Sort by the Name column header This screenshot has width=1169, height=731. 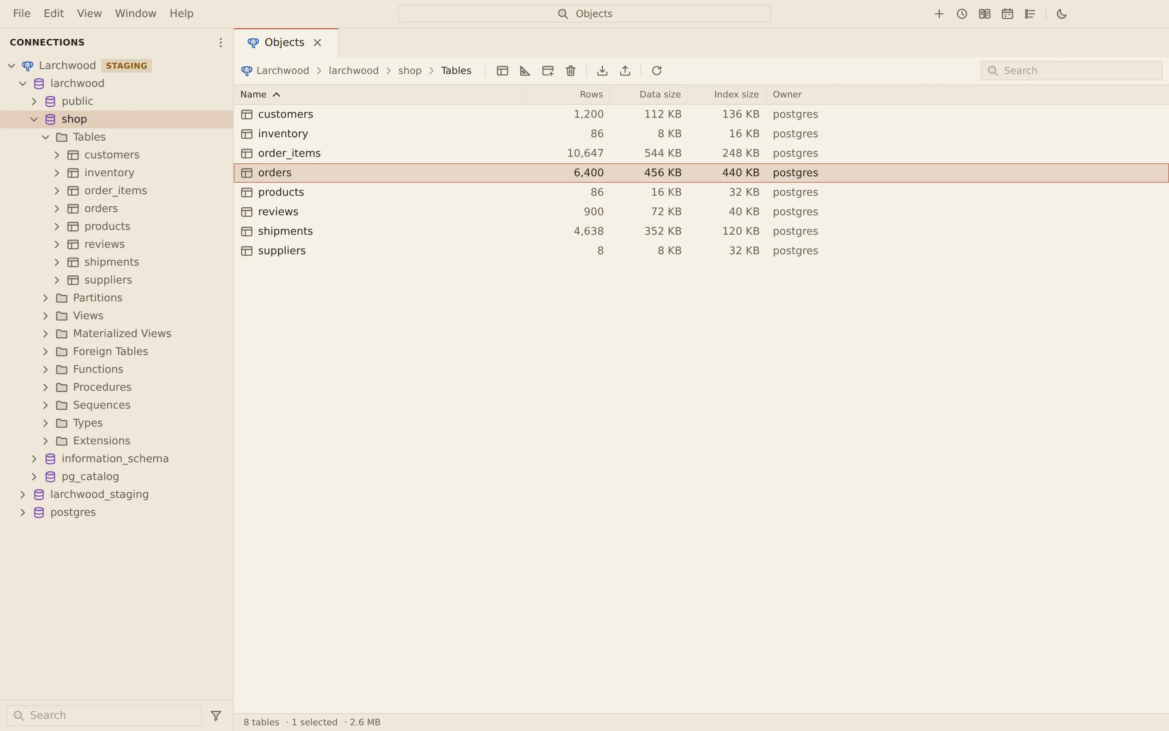coord(380,94)
